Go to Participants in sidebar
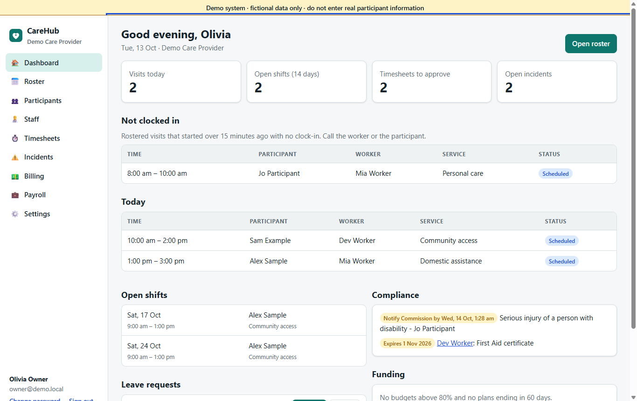This screenshot has width=637, height=401. point(54,101)
